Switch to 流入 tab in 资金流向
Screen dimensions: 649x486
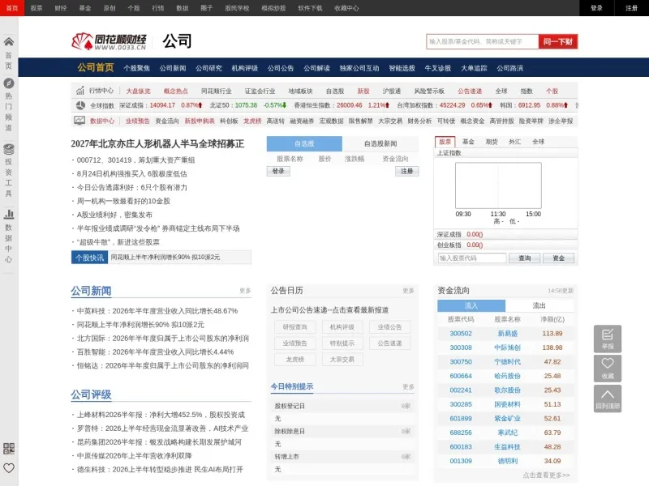[x=471, y=305]
